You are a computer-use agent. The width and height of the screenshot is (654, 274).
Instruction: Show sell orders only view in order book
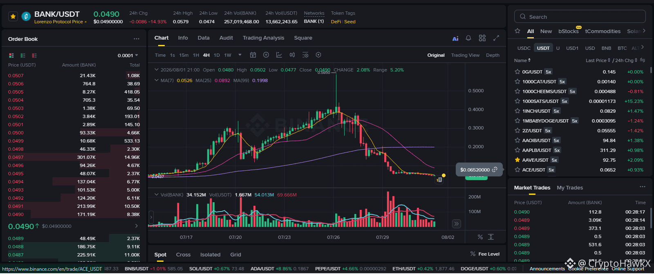pyautogui.click(x=34, y=56)
